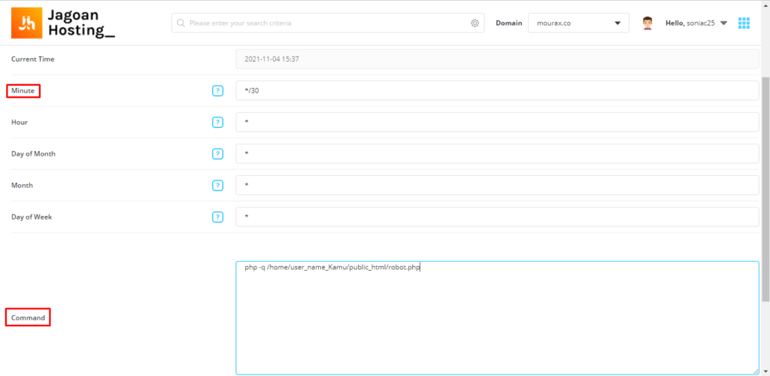Click the magnifier icon in search bar
Screen dimensions: 770x376
180,23
